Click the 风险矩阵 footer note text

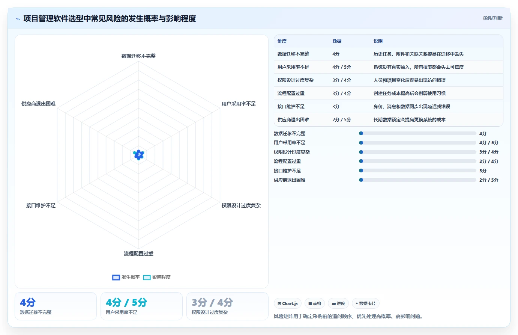tap(349, 316)
